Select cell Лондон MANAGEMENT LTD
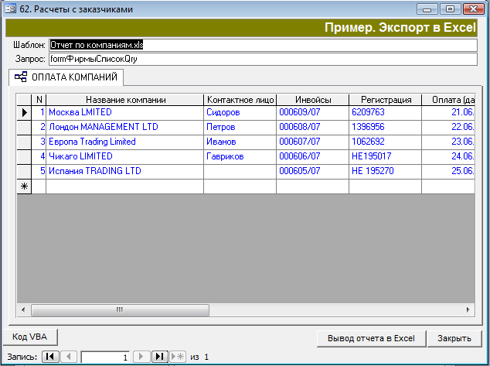The width and height of the screenshot is (490, 366). click(x=125, y=127)
